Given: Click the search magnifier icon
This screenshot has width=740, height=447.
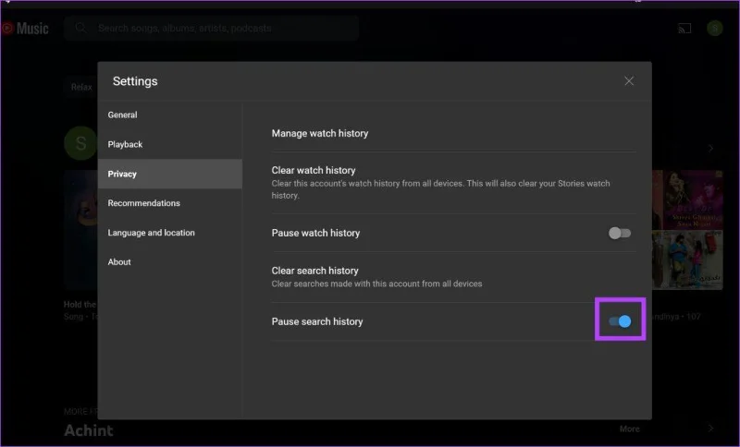Looking at the screenshot, I should [80, 28].
